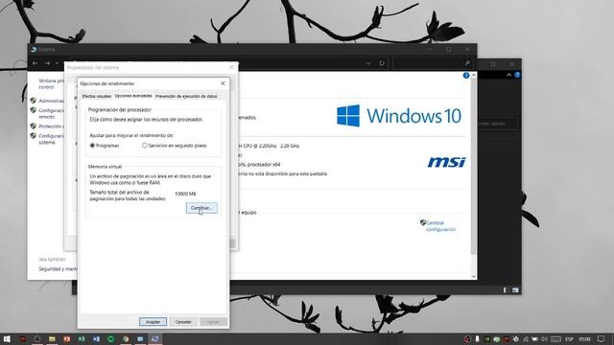Open Configuración avanzada del sistema link
The height and width of the screenshot is (345, 614).
coord(51,139)
